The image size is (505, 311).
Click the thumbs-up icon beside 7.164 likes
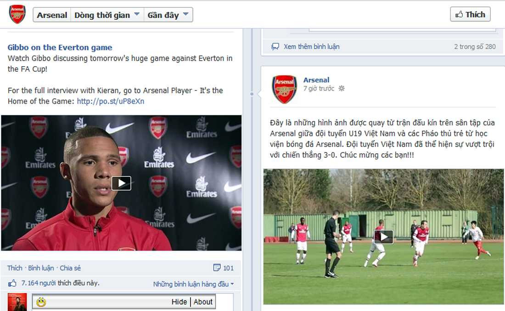pos(12,283)
